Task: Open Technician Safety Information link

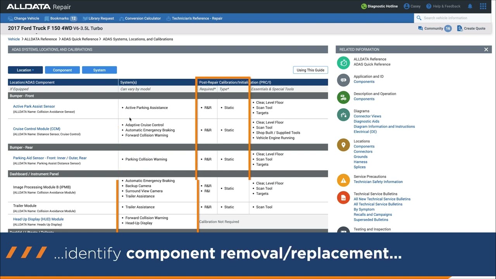Action: click(378, 182)
